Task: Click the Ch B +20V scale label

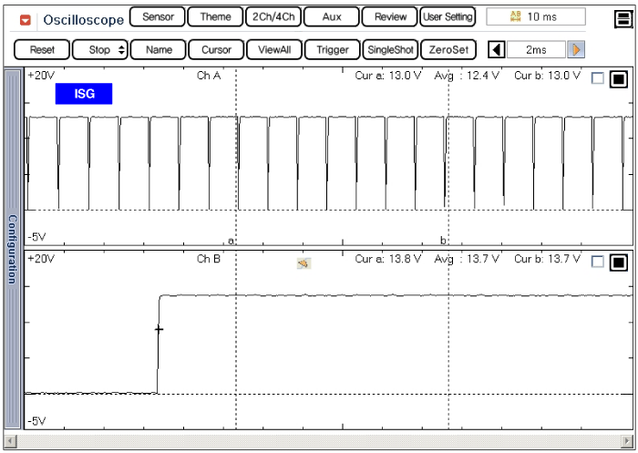Action: [x=41, y=259]
